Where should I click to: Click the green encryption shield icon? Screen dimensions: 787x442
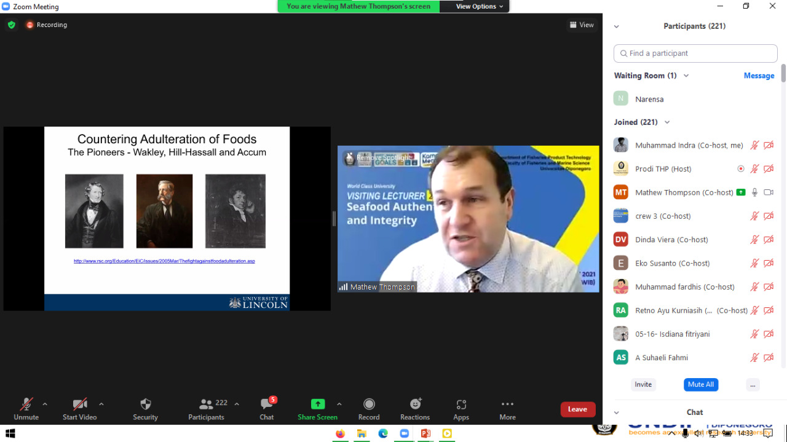tap(12, 25)
